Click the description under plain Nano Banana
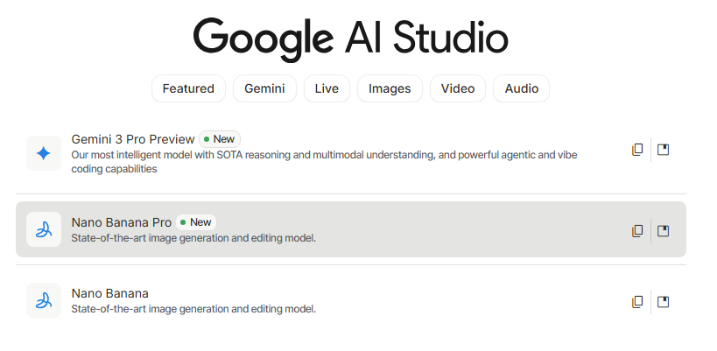This screenshot has width=717, height=351. 193,309
